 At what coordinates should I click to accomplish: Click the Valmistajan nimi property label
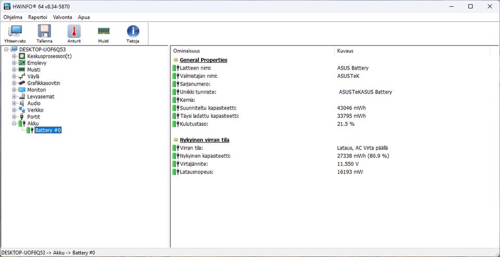point(198,76)
